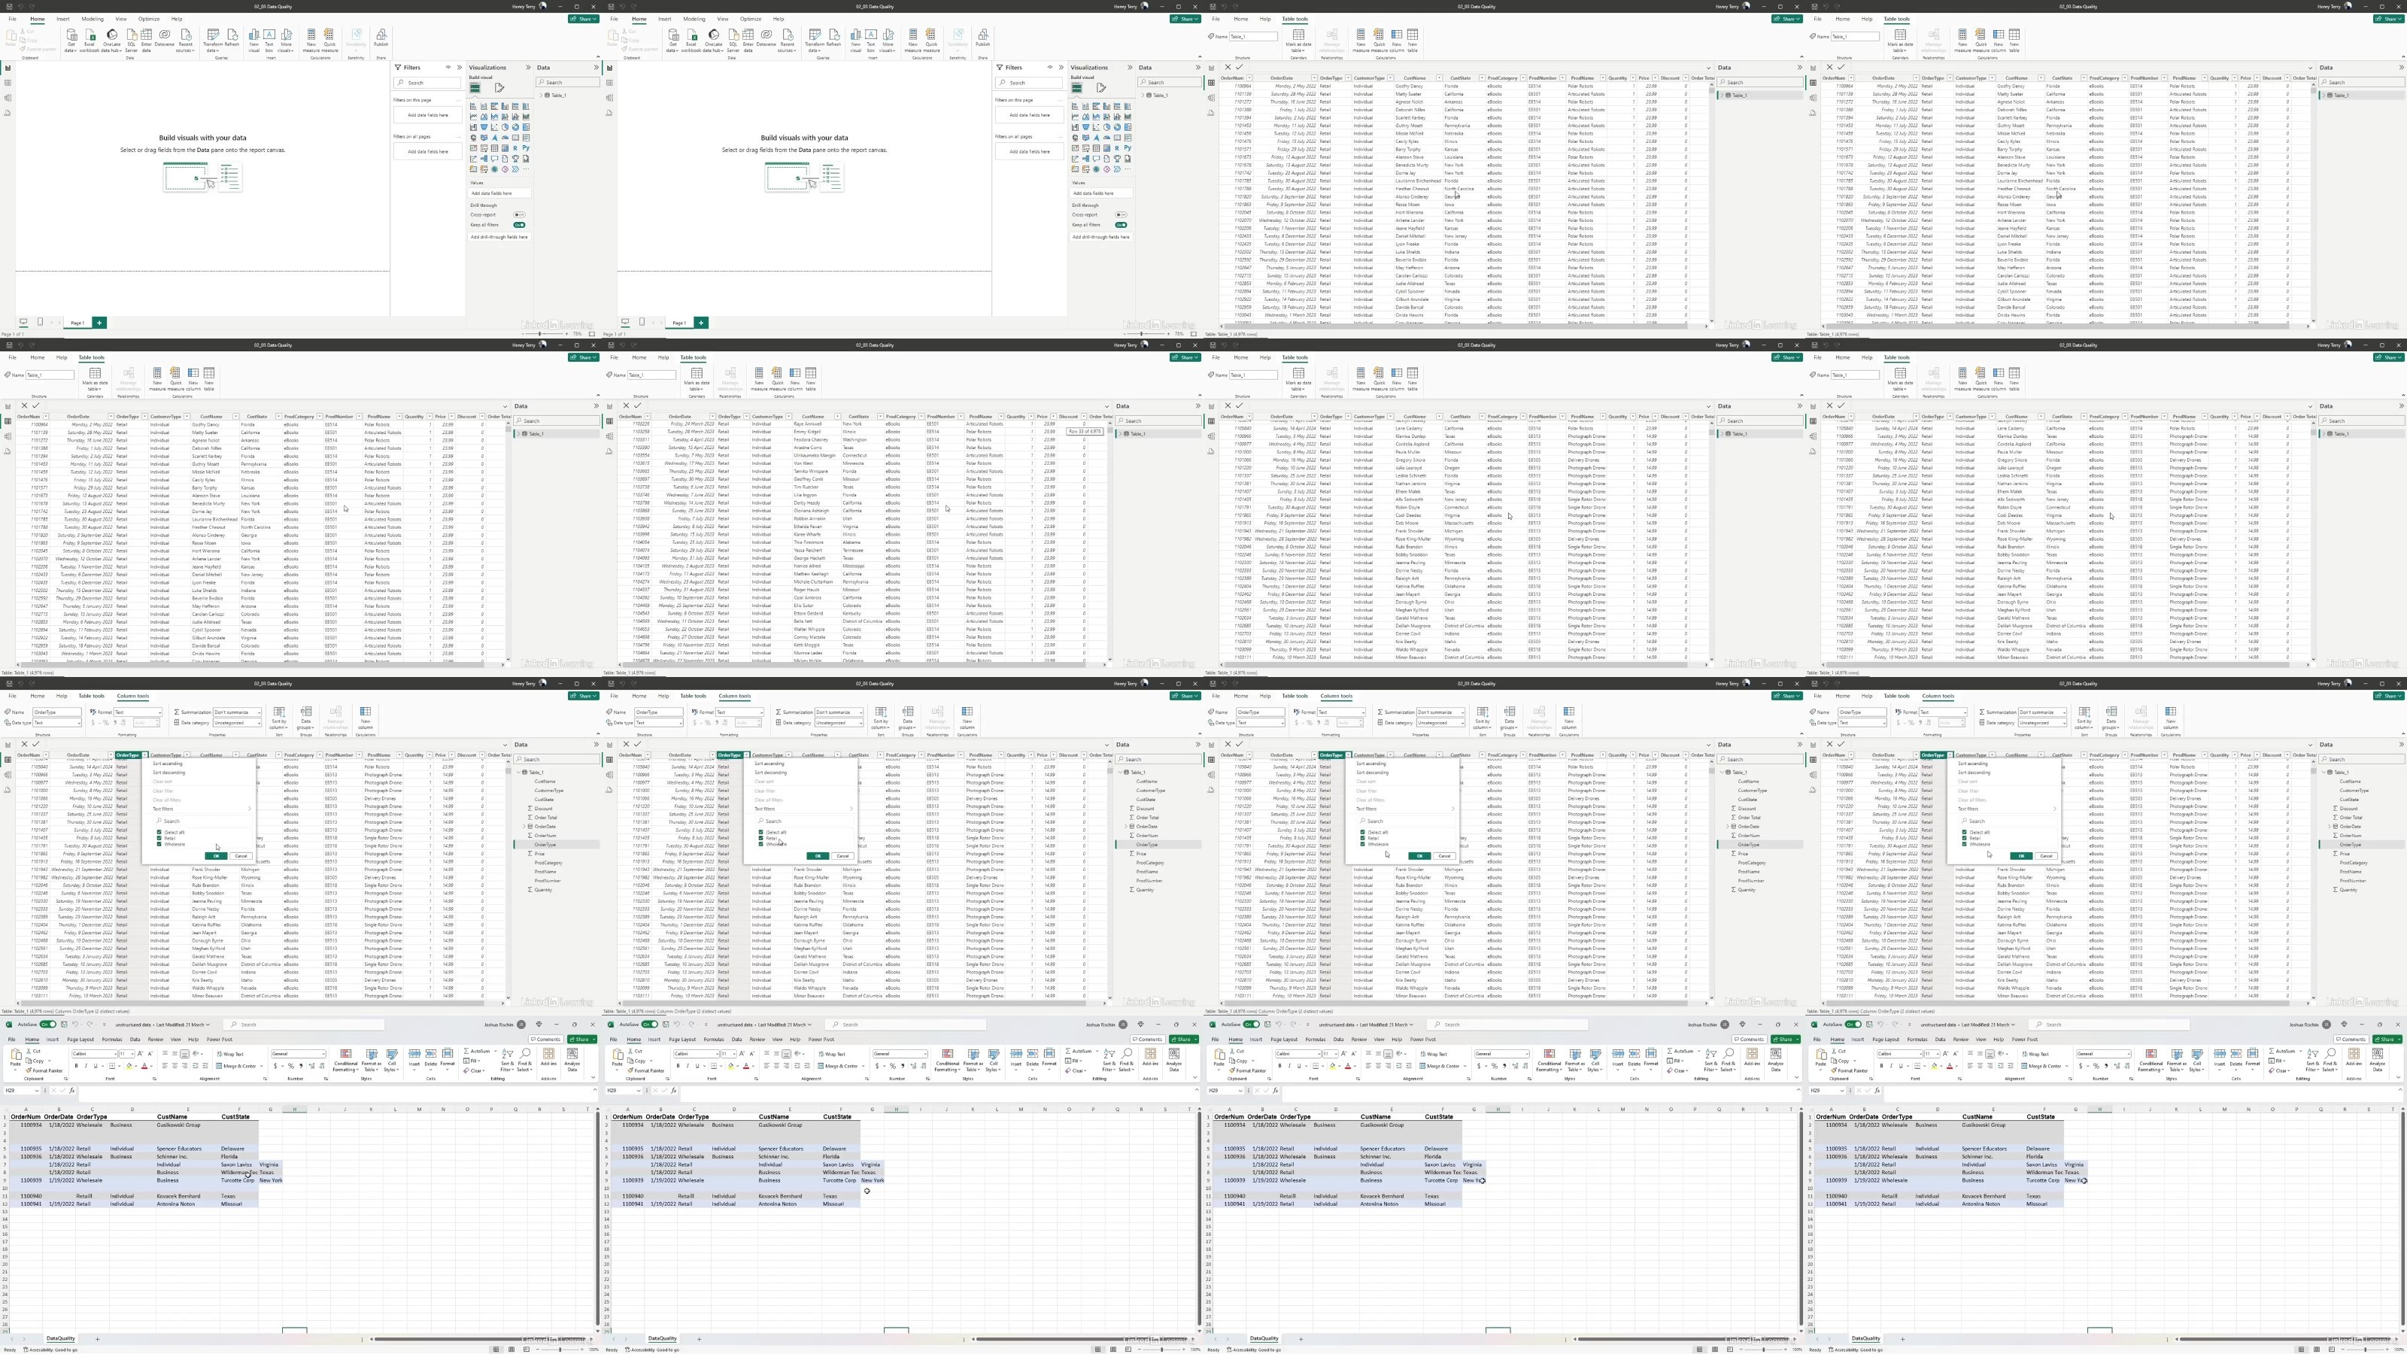Uncheck Retail checkbox in third row fourth frame
Viewport: 2407px width, 1354px height.
click(1965, 838)
